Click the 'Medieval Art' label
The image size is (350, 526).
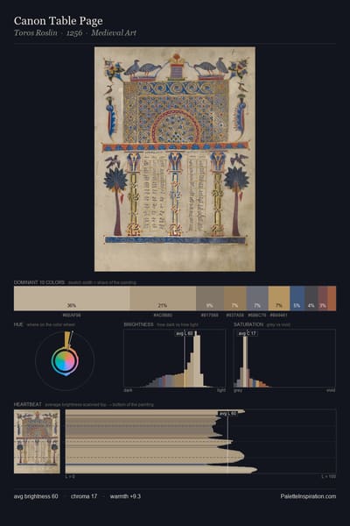[x=114, y=33]
